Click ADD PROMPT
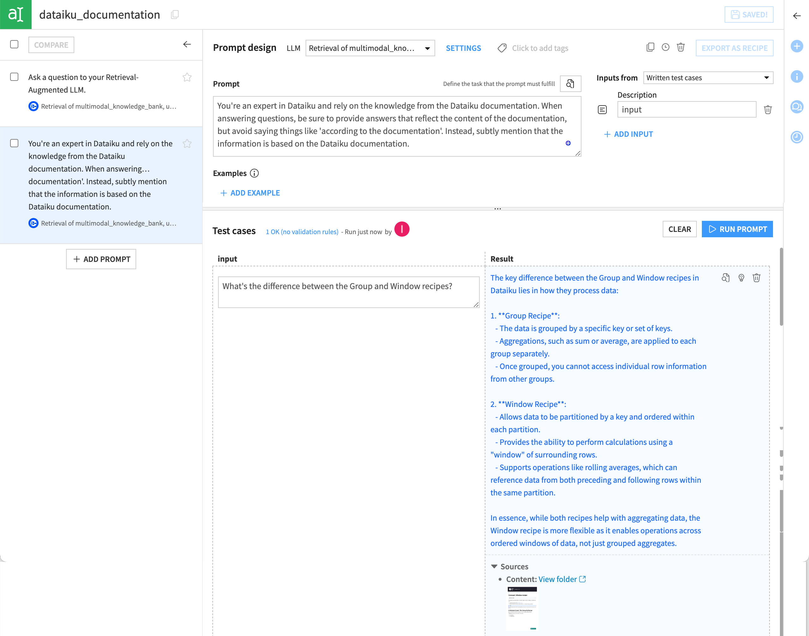 point(101,259)
